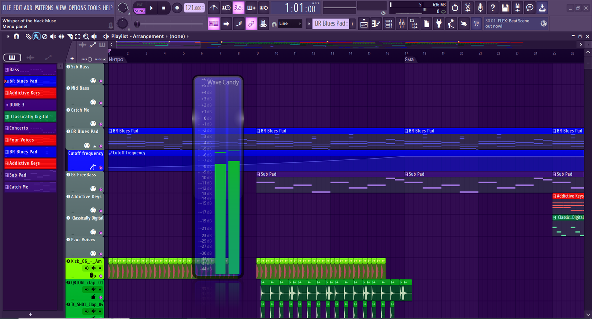
Task: Open tempo tapper icon
Action: (451, 23)
